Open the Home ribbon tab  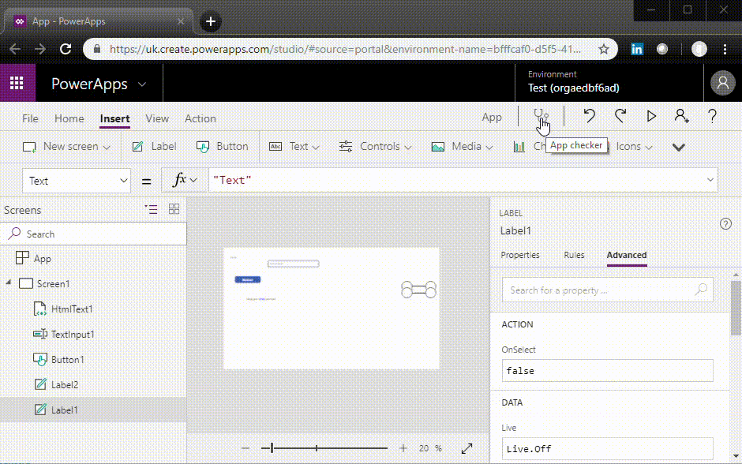click(x=69, y=118)
